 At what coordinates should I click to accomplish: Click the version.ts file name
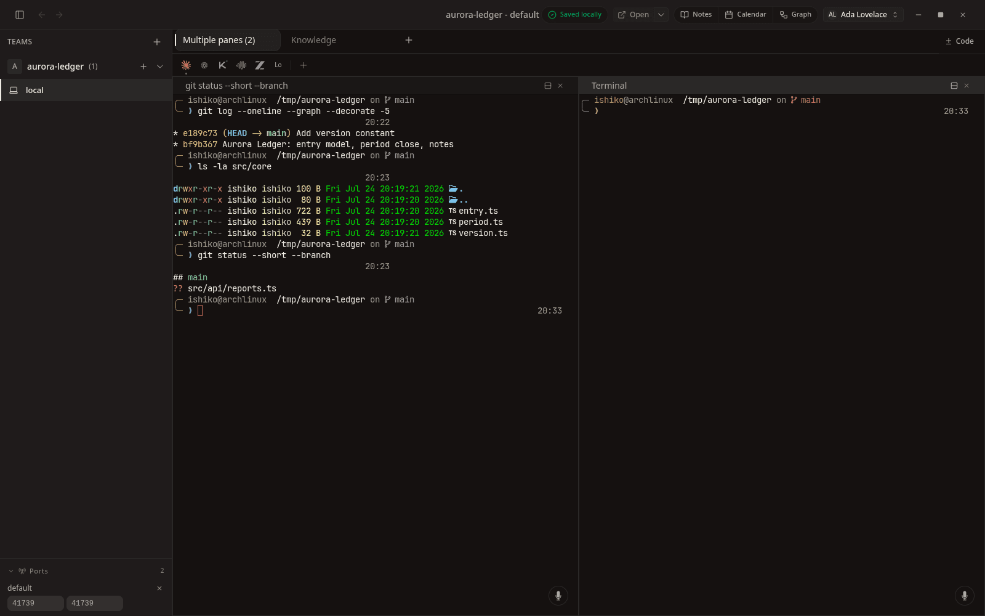point(483,233)
